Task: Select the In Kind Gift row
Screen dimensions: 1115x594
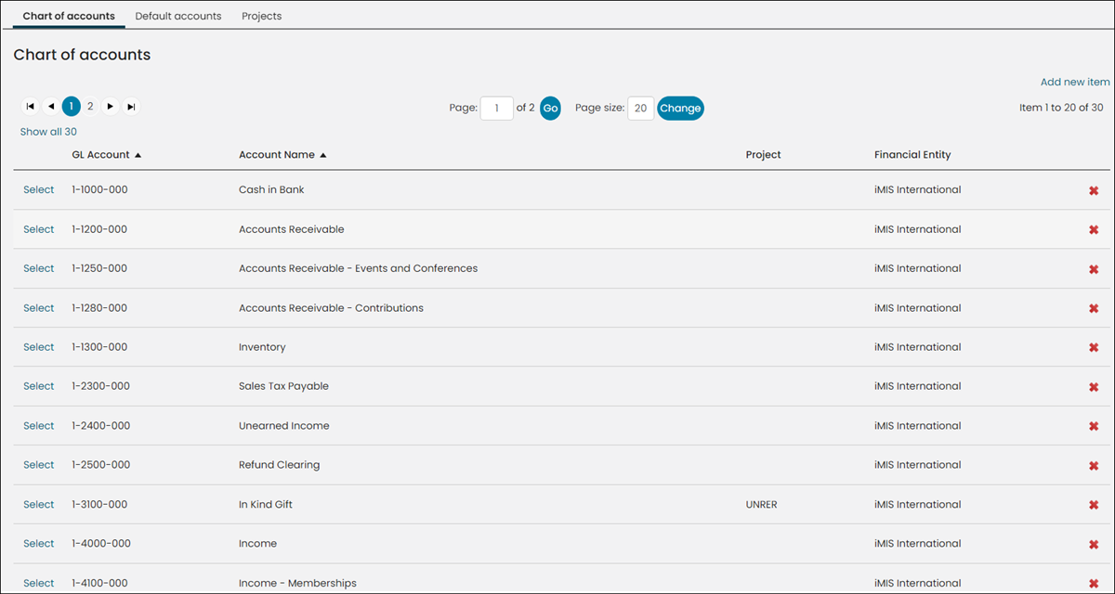Action: tap(39, 505)
